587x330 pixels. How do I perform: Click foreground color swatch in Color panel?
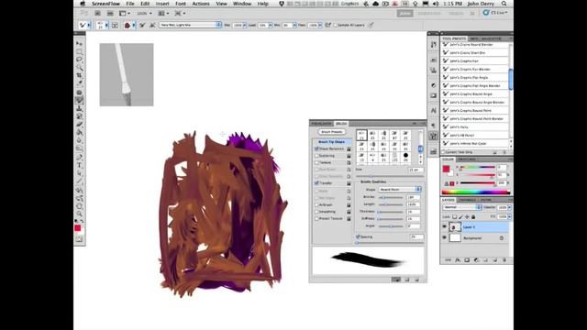pyautogui.click(x=446, y=169)
